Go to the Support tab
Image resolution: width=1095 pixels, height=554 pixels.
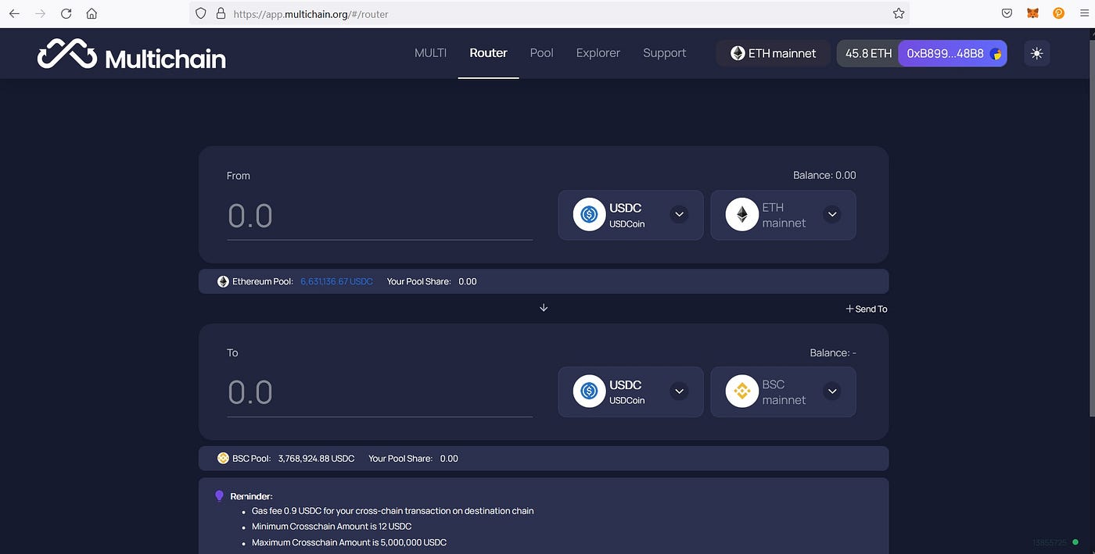click(665, 53)
